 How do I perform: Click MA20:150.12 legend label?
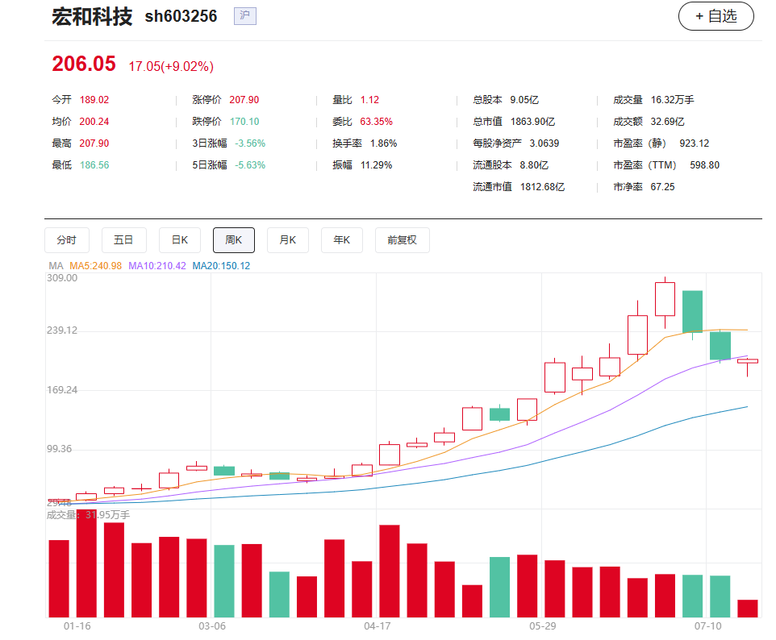(221, 266)
